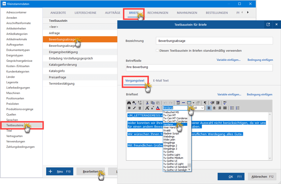Click the OK button
281x184 pixels.
pyautogui.click(x=231, y=176)
